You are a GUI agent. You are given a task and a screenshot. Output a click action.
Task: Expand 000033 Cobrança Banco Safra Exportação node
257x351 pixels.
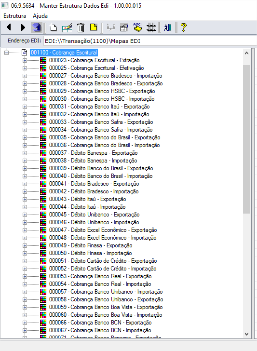point(25,122)
